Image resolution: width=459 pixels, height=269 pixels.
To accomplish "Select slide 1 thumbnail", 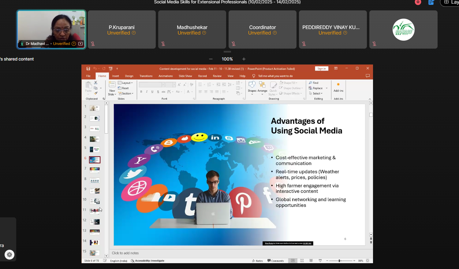I will pyautogui.click(x=95, y=108).
